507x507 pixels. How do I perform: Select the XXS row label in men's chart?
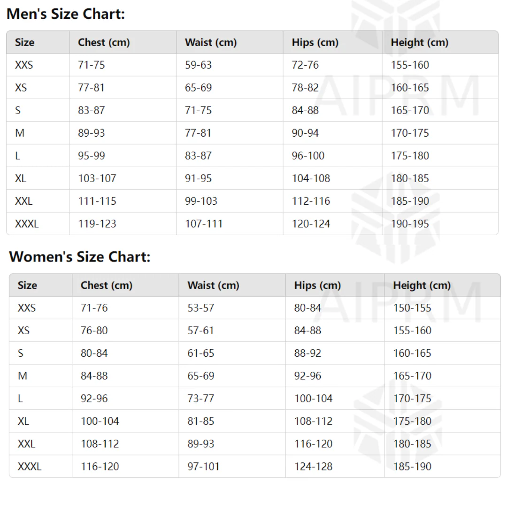point(24,65)
